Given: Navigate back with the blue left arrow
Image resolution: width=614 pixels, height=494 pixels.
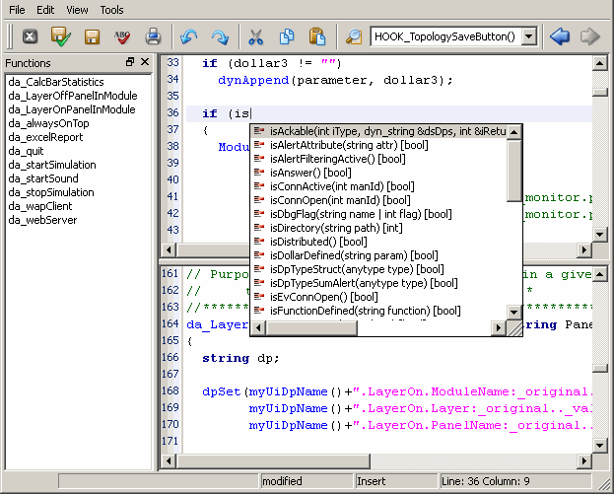Looking at the screenshot, I should [x=560, y=36].
